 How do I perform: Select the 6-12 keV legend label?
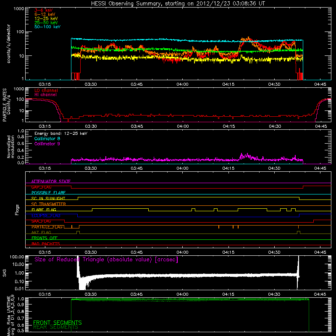(45, 14)
